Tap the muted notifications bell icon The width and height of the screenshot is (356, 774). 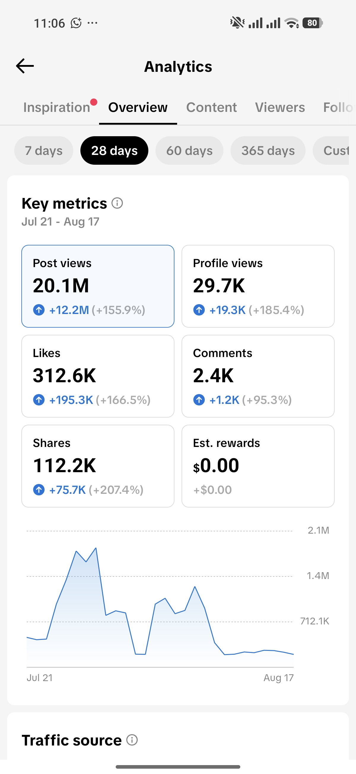point(237,23)
